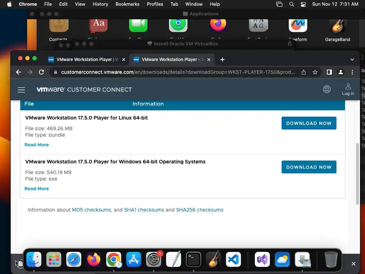Open the Weather app in the Dock
The height and width of the screenshot is (274, 365).
point(282,259)
